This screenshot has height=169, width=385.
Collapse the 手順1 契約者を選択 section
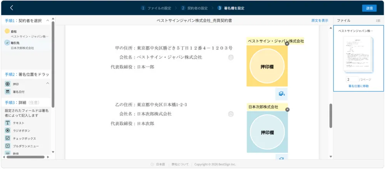tap(48, 20)
